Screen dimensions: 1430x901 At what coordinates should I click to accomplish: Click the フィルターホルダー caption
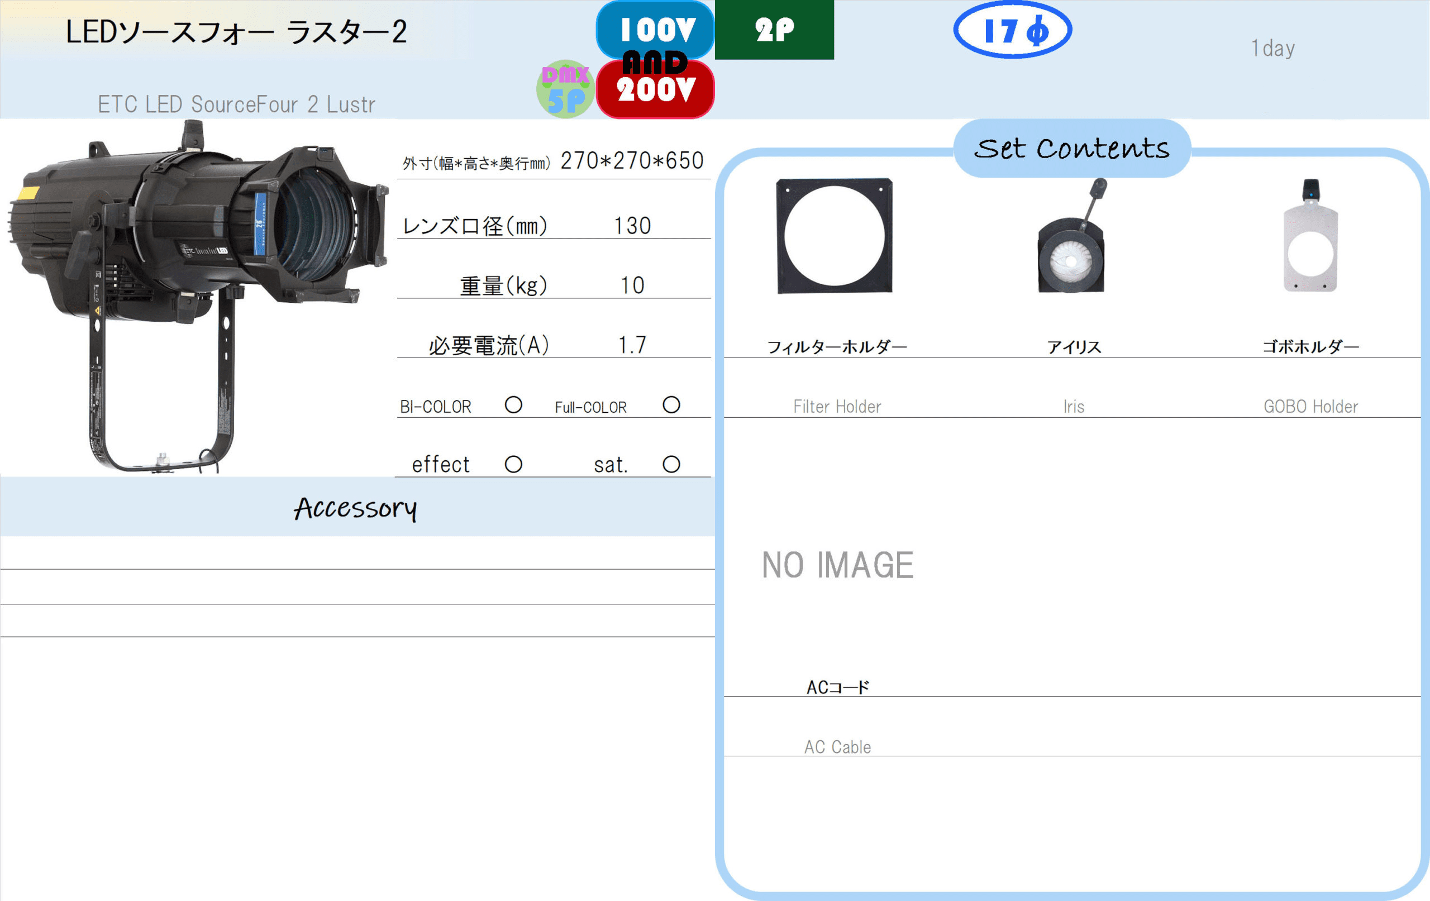coord(837,347)
